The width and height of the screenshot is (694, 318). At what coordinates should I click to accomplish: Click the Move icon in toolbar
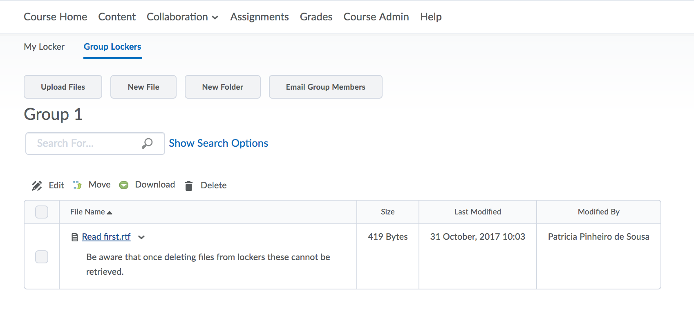pyautogui.click(x=77, y=185)
